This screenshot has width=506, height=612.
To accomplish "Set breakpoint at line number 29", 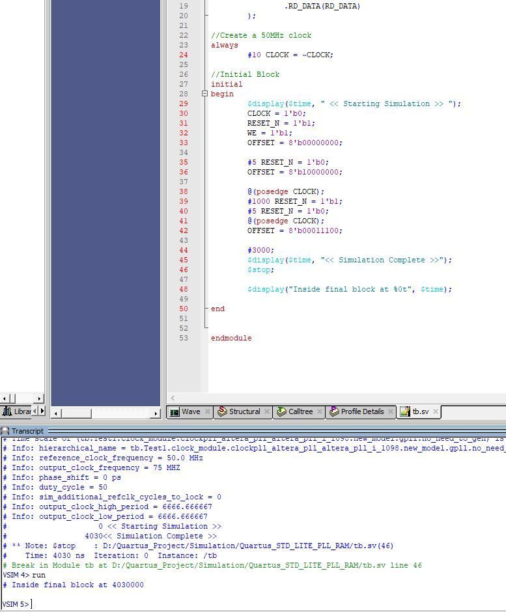I will coord(184,104).
